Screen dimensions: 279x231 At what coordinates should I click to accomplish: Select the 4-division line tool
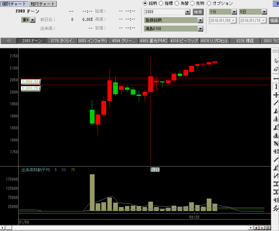276,192
